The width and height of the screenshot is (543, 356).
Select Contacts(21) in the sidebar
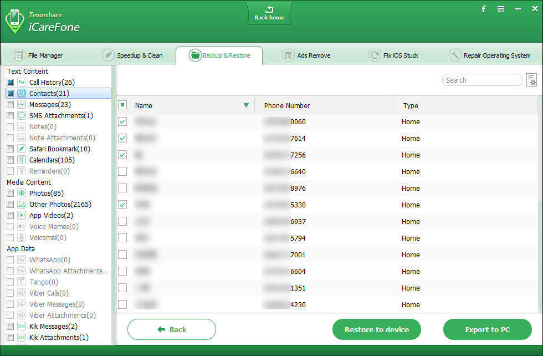coord(58,93)
